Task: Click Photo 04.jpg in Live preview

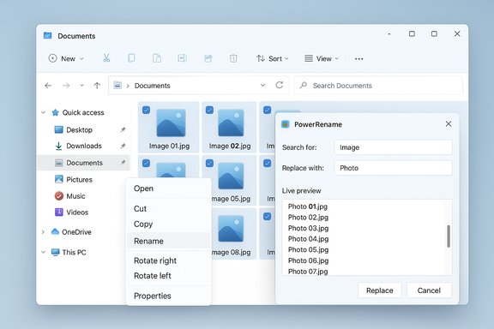Action: pyautogui.click(x=308, y=239)
